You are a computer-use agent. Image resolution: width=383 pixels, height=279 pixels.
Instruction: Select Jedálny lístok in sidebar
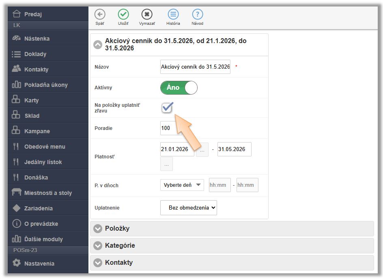[x=43, y=162]
